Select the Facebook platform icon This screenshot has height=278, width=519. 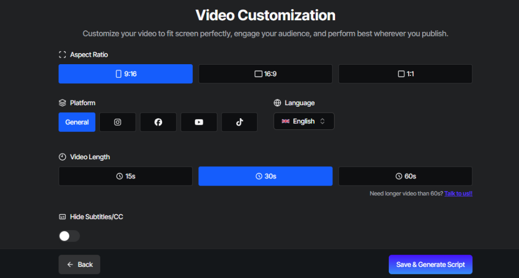coord(158,122)
